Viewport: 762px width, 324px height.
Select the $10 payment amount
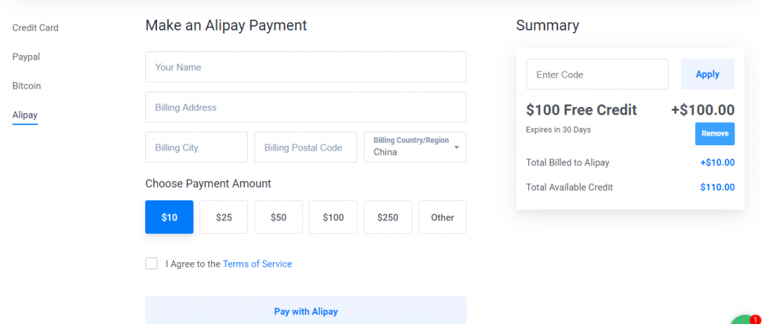pos(170,217)
